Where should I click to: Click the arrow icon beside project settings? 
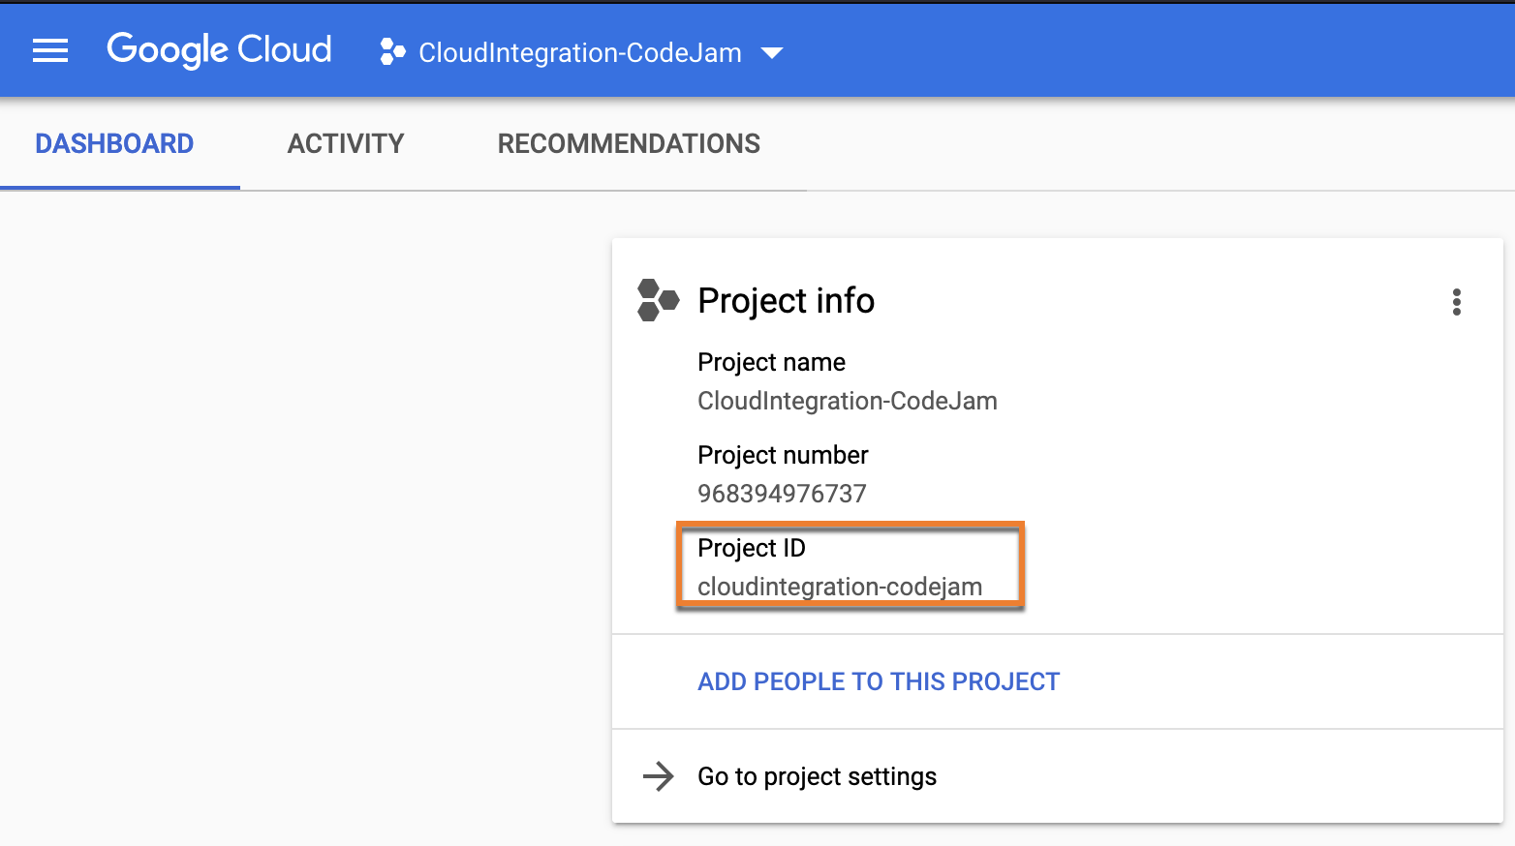click(x=659, y=776)
